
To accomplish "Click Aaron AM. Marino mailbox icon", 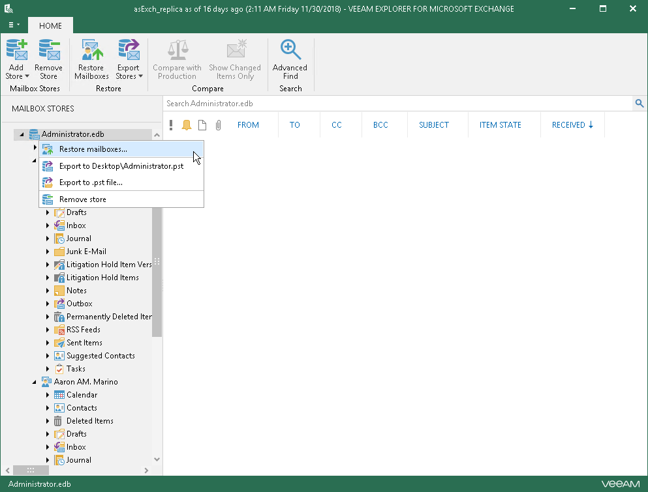I will click(46, 382).
